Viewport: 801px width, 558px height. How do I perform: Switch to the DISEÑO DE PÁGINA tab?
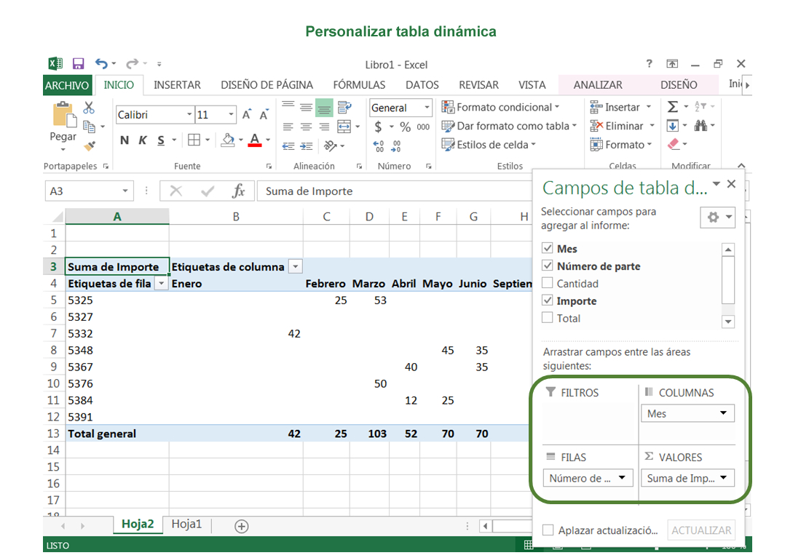(x=267, y=85)
